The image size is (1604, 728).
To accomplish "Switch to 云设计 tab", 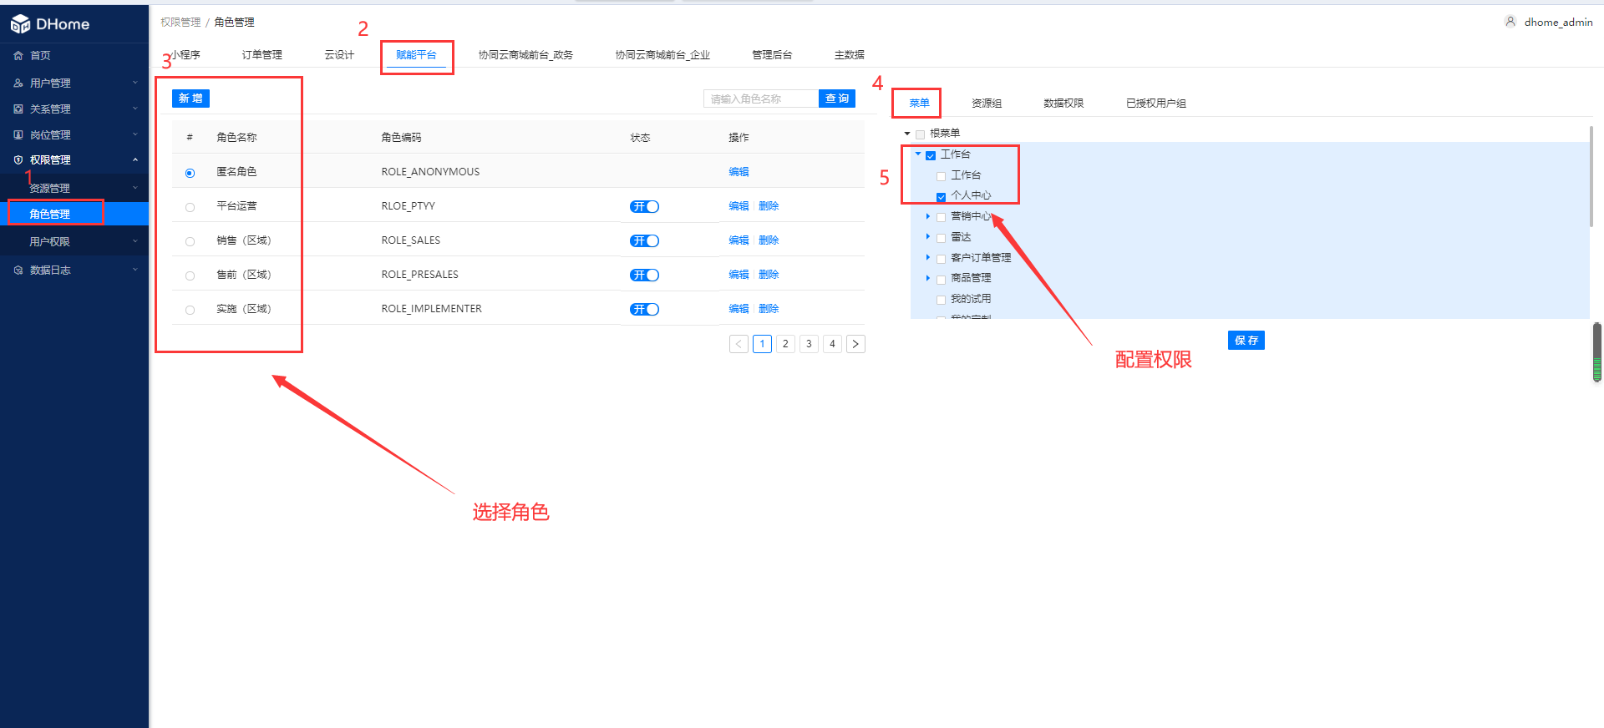I will (339, 55).
